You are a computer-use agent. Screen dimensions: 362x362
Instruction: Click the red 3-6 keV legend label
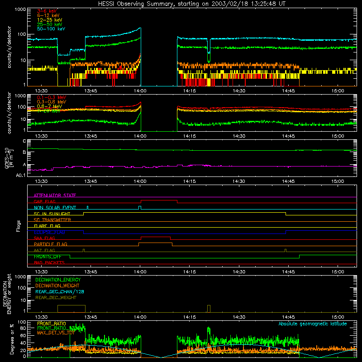point(47,11)
